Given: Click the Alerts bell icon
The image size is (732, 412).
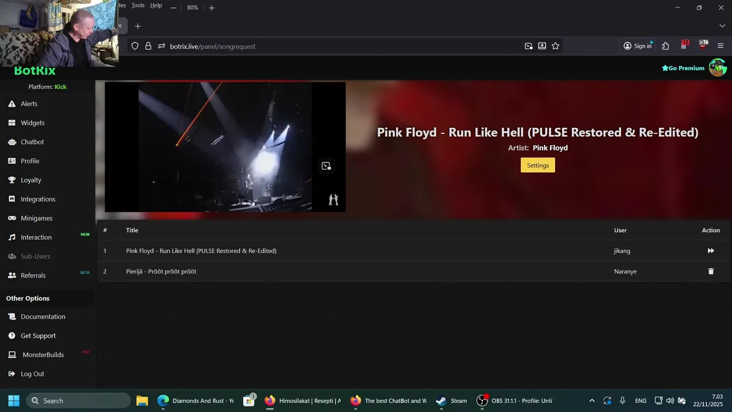Looking at the screenshot, I should [11, 104].
